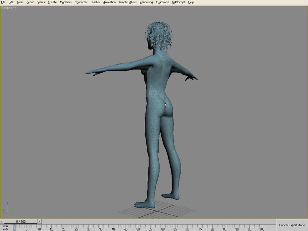Click the time slider previous frame arrow
The width and height of the screenshot is (308, 231).
click(2, 221)
